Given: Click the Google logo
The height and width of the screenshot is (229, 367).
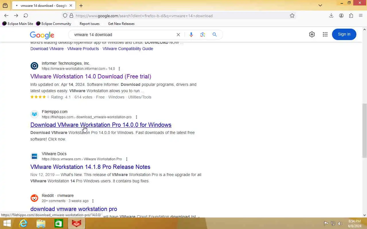Looking at the screenshot, I should click(x=42, y=35).
